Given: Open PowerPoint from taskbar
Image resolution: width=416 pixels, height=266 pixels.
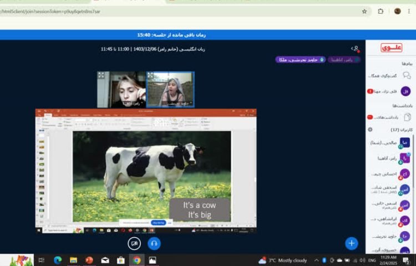Looking at the screenshot, I should 89,260.
